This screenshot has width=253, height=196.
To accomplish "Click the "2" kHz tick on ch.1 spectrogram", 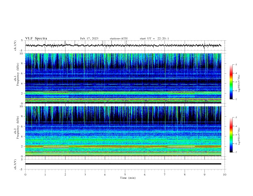I will point(22,93).
